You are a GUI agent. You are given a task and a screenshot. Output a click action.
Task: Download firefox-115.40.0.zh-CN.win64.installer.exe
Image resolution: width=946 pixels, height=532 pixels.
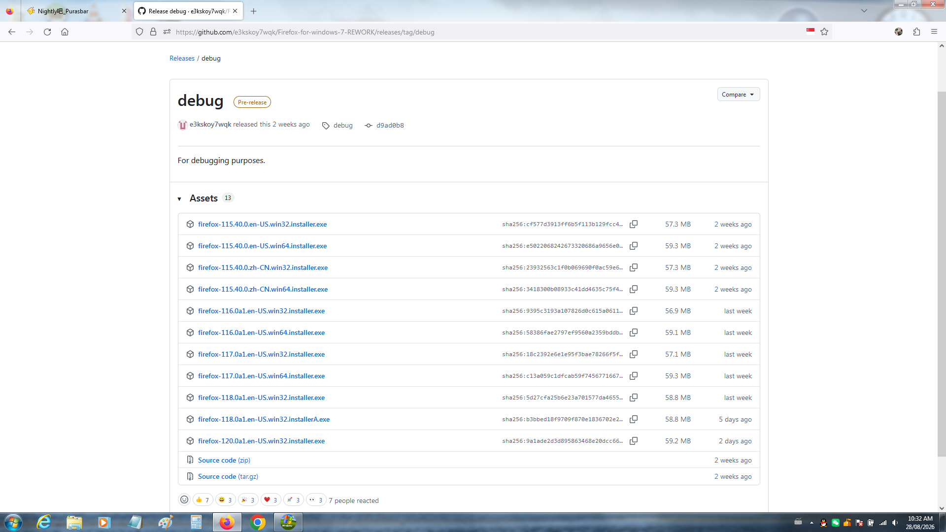(x=263, y=289)
